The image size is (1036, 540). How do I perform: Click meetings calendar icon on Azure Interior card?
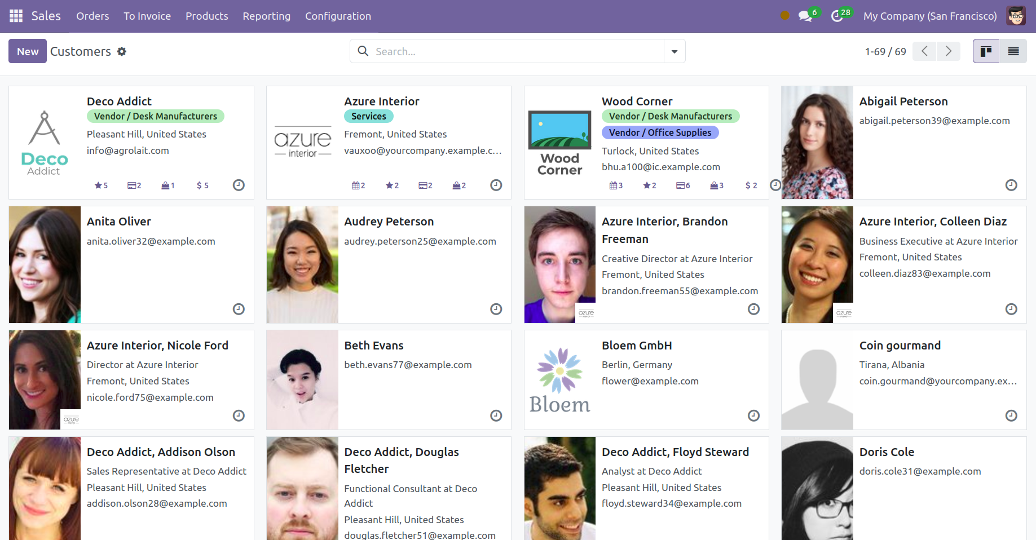click(x=358, y=185)
